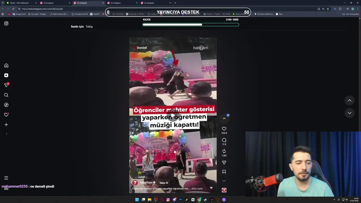Go to Instagram Home in the sidebar
The image size is (361, 203).
(6, 65)
